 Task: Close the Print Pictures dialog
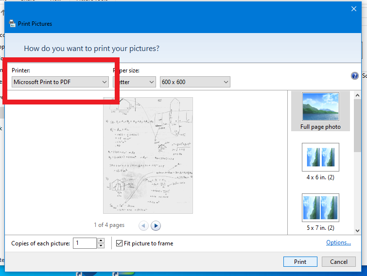[x=354, y=9]
